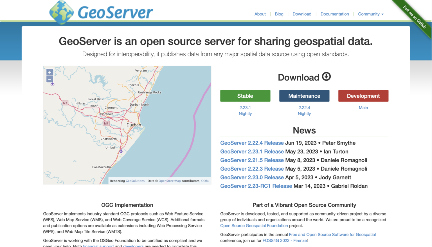432x247 pixels.
Task: Click the circular Download arrow icon
Action: coord(326,76)
